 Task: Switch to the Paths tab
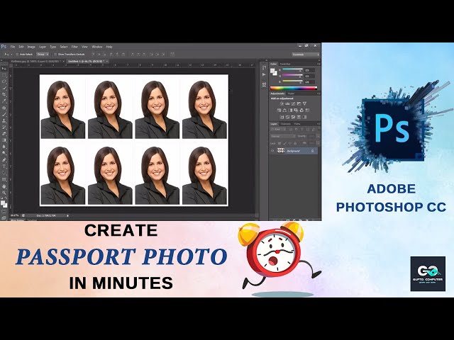pos(297,124)
